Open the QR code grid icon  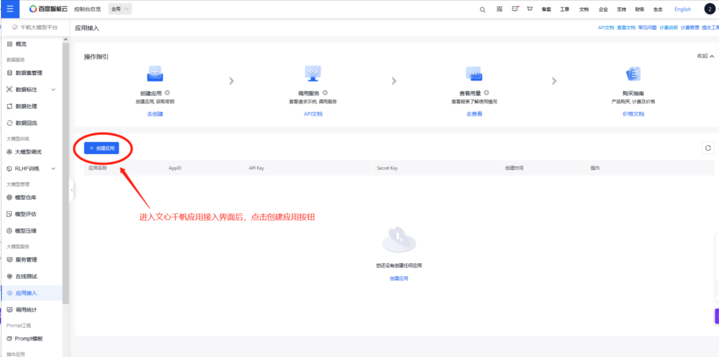pos(499,9)
